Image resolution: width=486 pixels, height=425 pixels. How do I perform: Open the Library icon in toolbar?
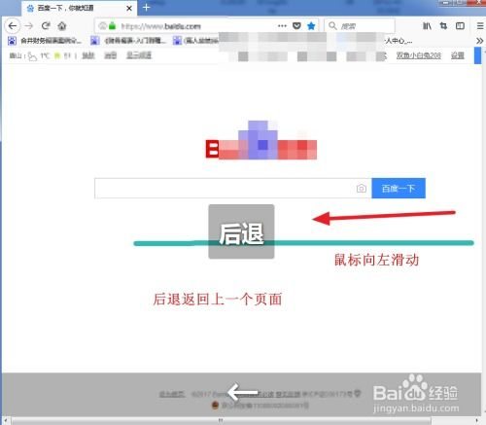[x=427, y=26]
